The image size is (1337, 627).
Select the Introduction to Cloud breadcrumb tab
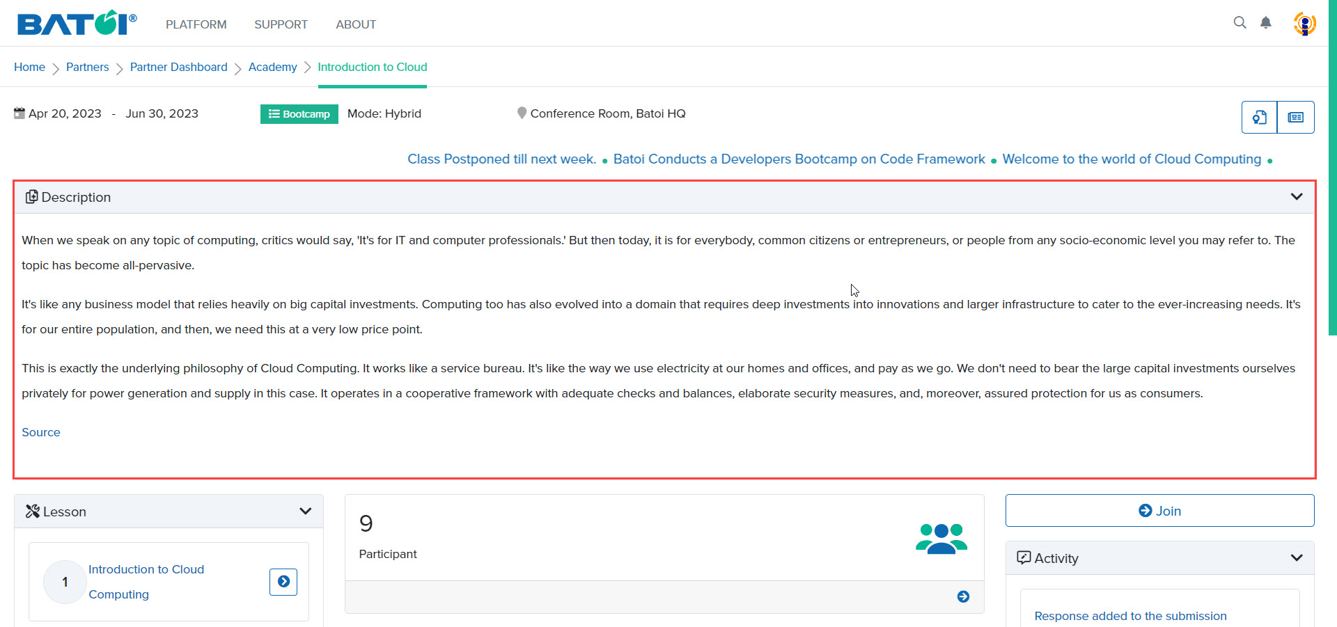pos(373,67)
